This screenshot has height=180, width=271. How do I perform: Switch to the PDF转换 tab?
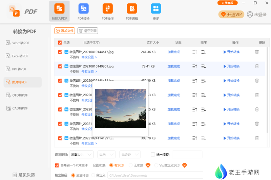(x=83, y=11)
